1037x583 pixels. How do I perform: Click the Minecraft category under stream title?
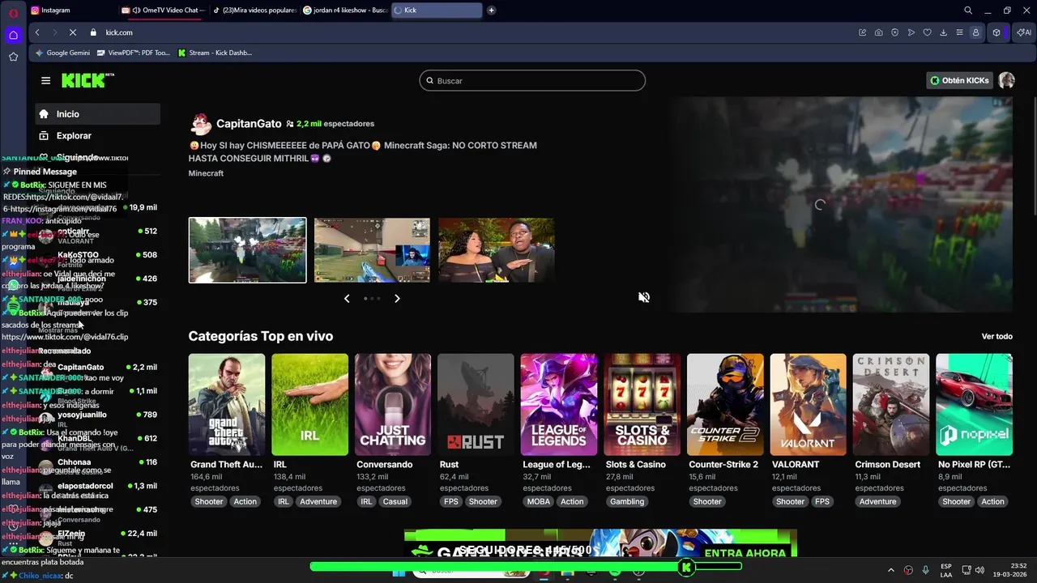tap(206, 173)
